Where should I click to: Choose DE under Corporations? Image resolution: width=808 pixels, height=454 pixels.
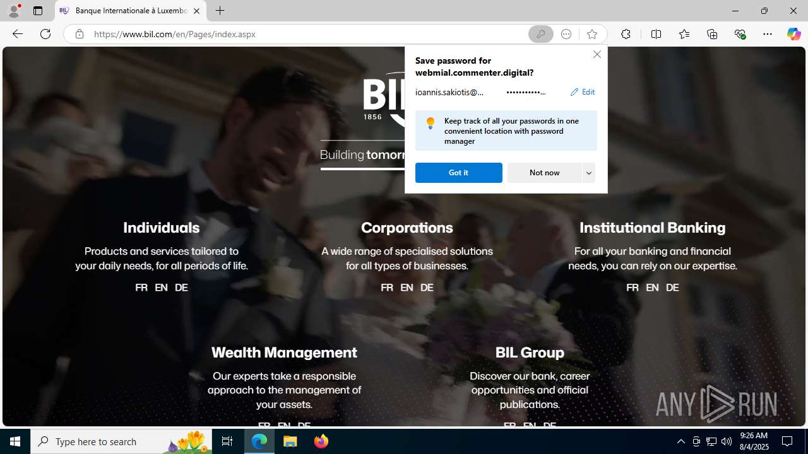[427, 288]
